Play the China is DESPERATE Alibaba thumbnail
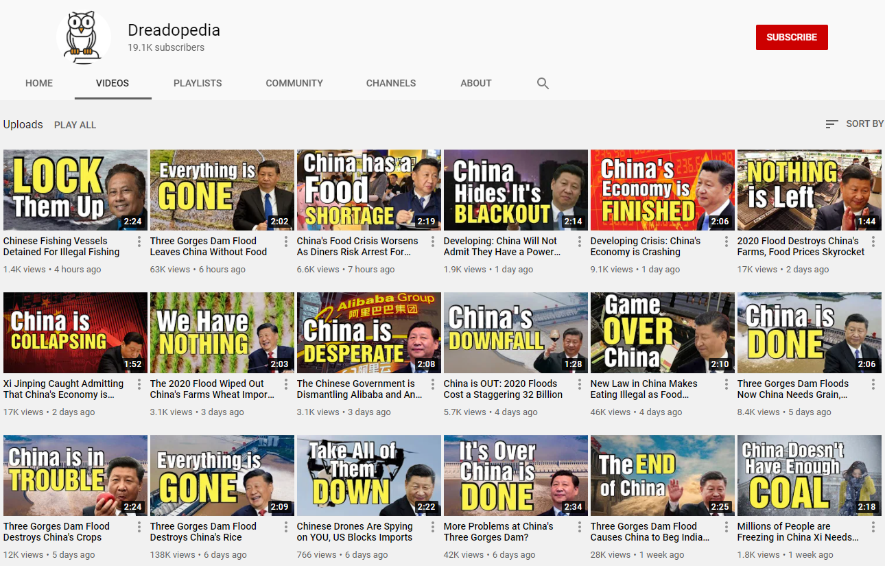This screenshot has height=566, width=885. pyautogui.click(x=369, y=333)
